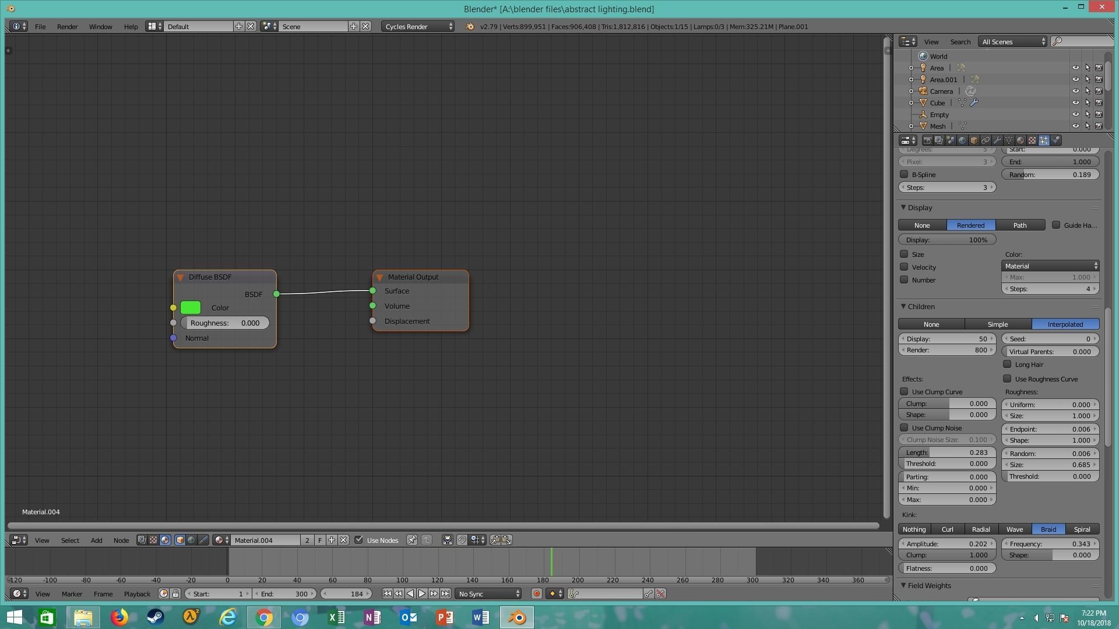Open the Physics properties tab
Screen dimensions: 1119x629
click(1055, 140)
